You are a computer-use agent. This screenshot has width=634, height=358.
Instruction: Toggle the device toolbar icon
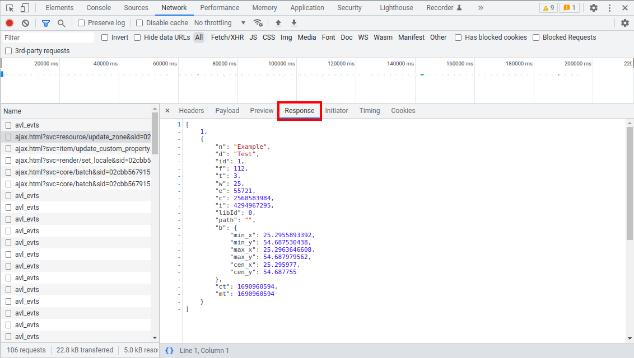pyautogui.click(x=25, y=8)
